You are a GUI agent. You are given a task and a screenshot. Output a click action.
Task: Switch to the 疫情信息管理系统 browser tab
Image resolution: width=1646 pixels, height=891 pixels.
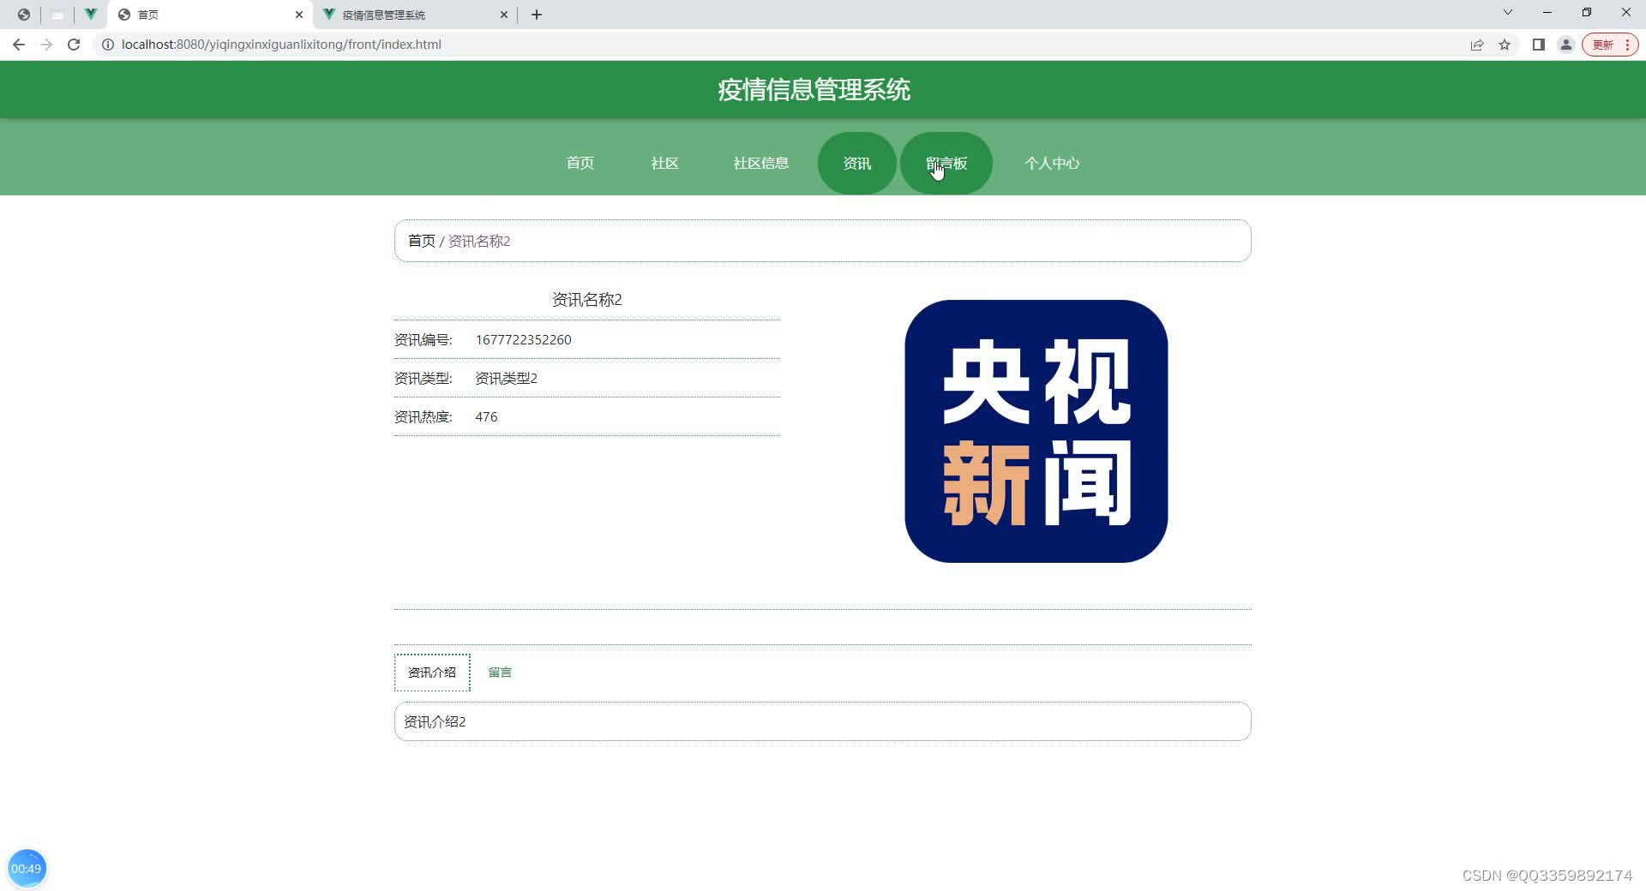pos(415,15)
